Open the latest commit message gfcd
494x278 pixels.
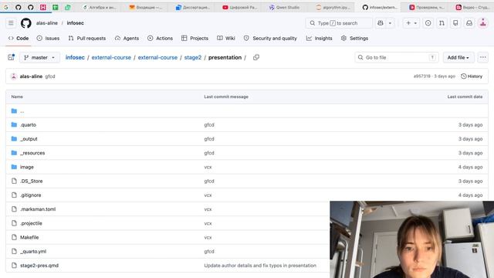(50, 76)
